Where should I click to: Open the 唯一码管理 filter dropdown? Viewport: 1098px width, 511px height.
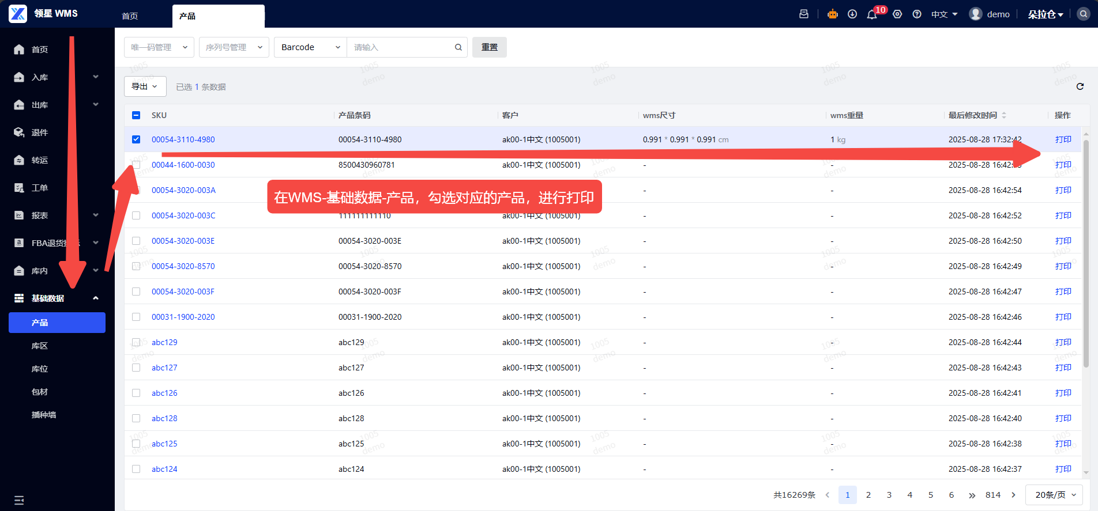click(159, 47)
